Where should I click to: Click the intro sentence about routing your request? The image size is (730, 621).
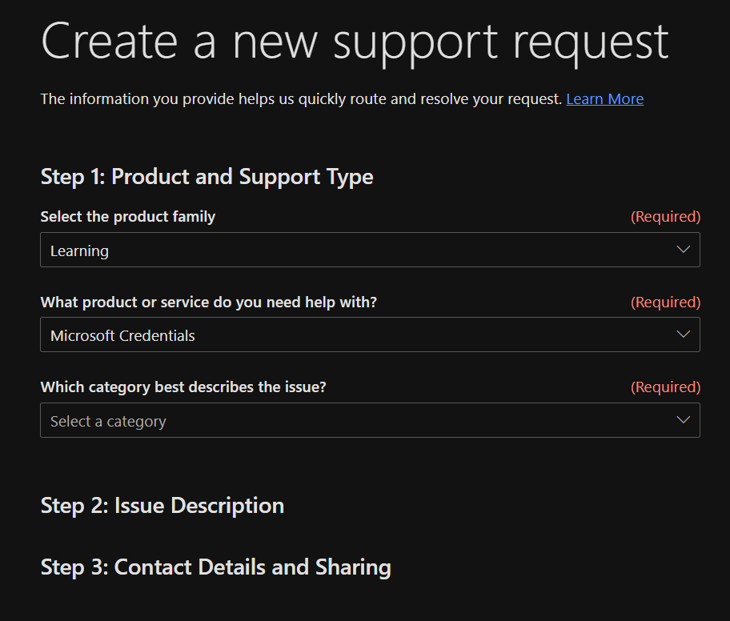(301, 99)
